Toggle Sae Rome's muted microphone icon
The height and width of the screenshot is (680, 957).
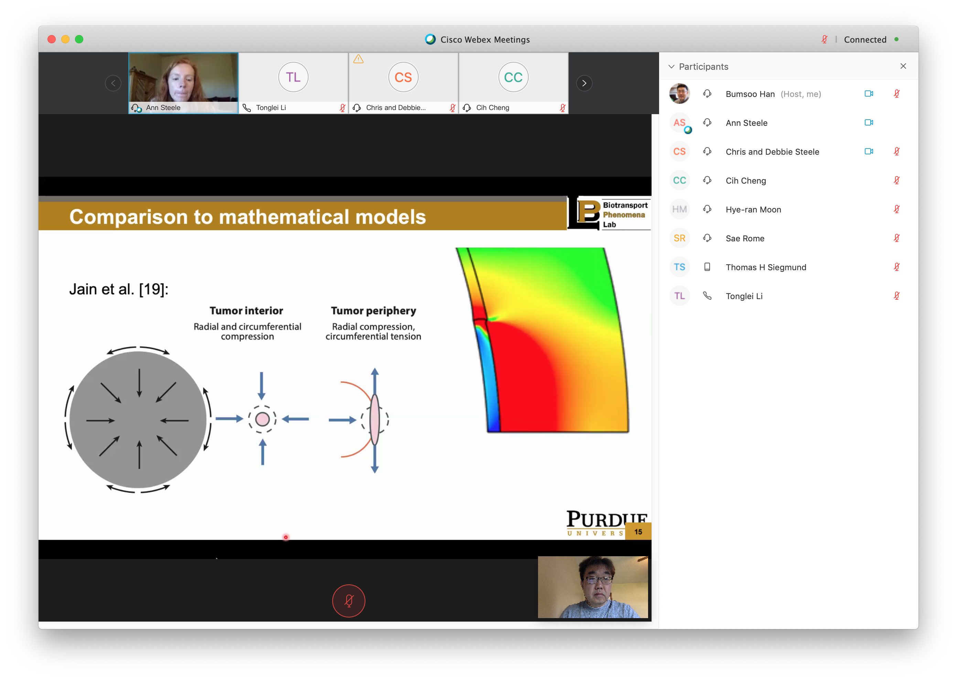click(897, 238)
